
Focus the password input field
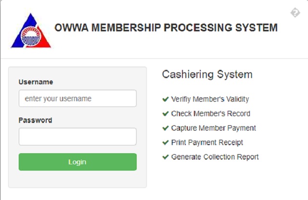(x=77, y=137)
